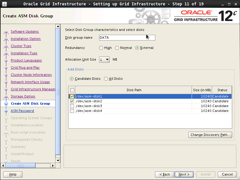Image resolution: width=240 pixels, height=180 pixels.
Task: Open the Storage Option step
Action: (23, 97)
